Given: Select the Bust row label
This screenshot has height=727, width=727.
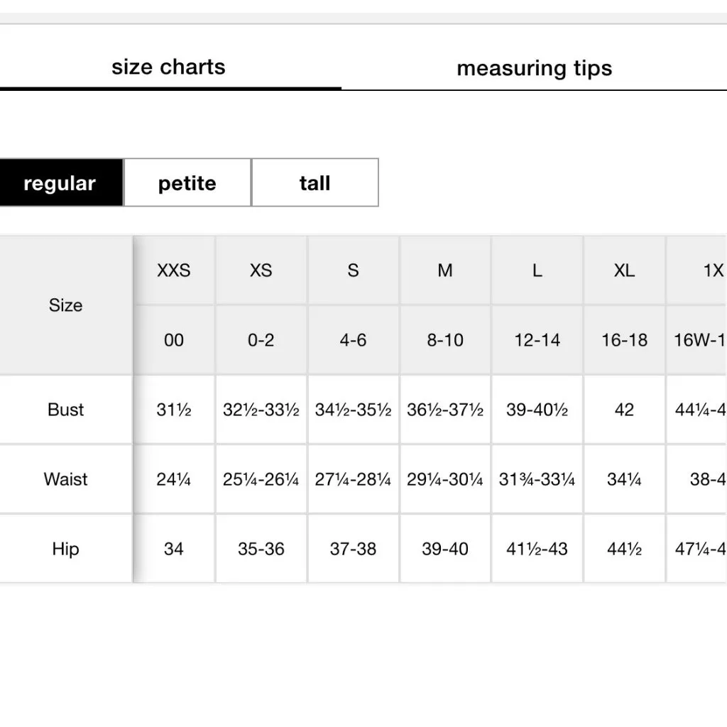Looking at the screenshot, I should 65,410.
